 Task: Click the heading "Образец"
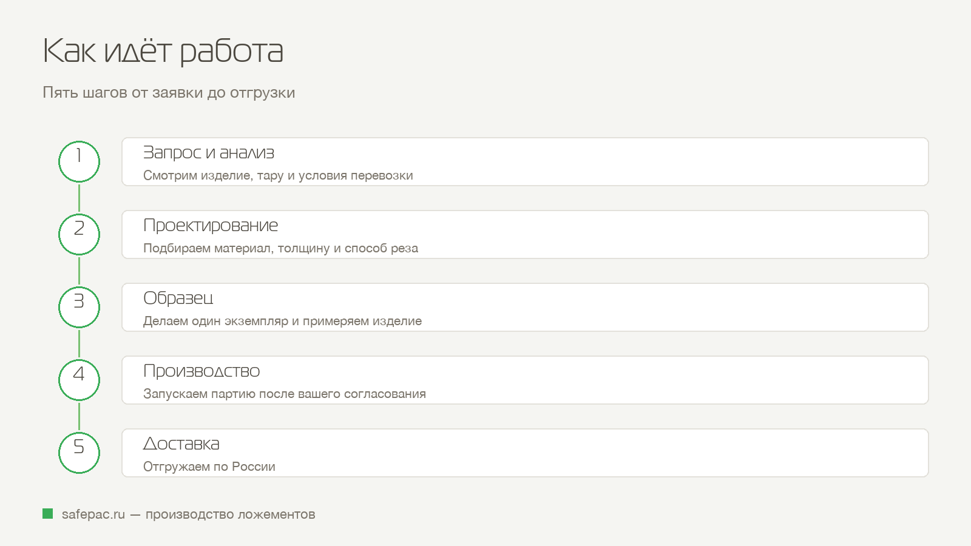click(178, 298)
